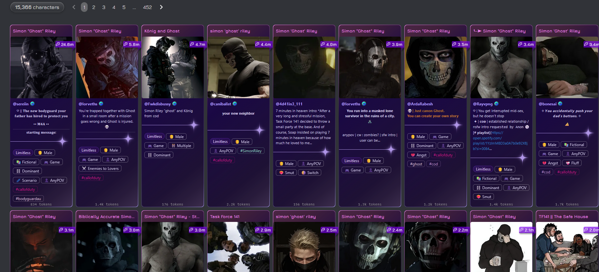Open the 'your new neighbor' character image
Screen dimensions: 599x272
(238, 67)
